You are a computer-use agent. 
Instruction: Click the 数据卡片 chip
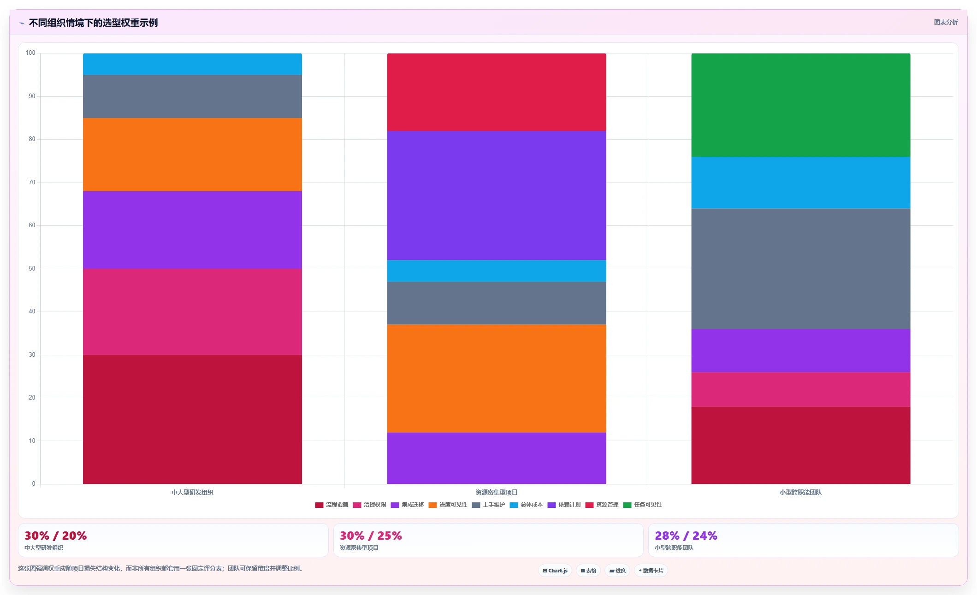point(651,571)
